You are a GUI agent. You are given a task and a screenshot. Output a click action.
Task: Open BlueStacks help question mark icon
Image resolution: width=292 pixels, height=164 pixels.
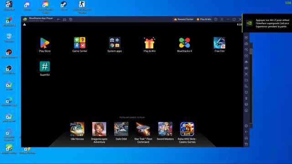click(x=216, y=19)
